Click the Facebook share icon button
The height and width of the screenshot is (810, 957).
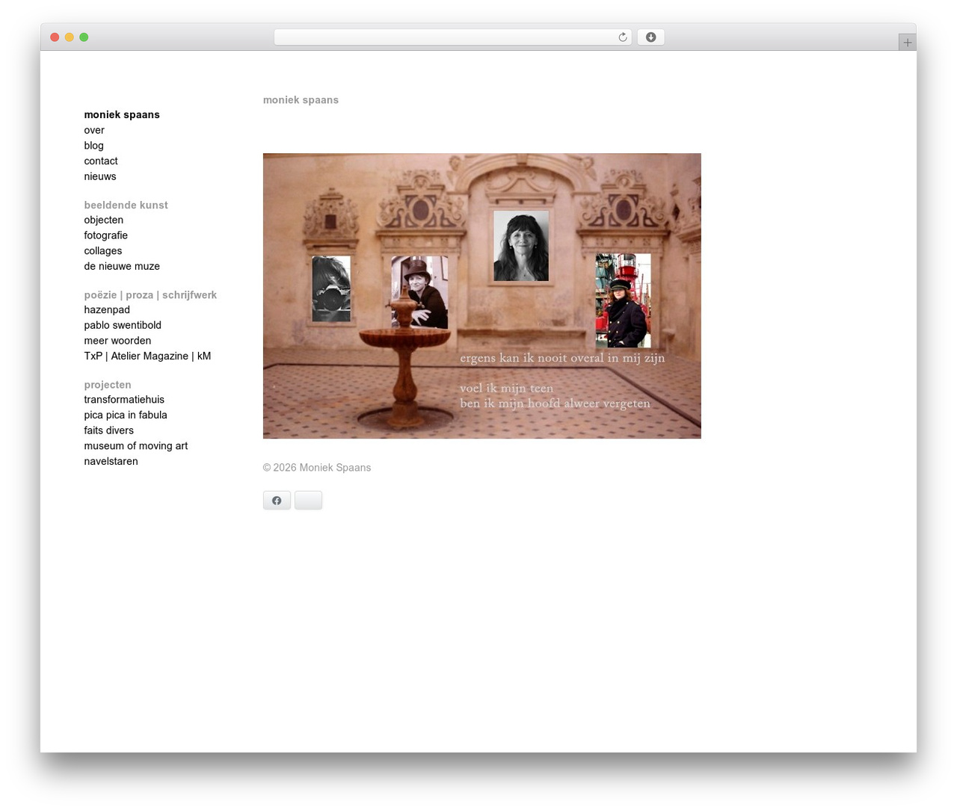coord(277,500)
